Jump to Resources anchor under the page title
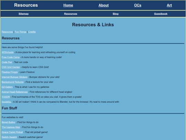This screenshot has width=186, height=140. (x=7, y=32)
